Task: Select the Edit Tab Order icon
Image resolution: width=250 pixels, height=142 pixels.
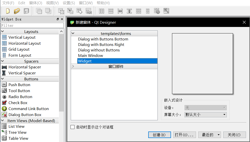Action: pos(89,11)
